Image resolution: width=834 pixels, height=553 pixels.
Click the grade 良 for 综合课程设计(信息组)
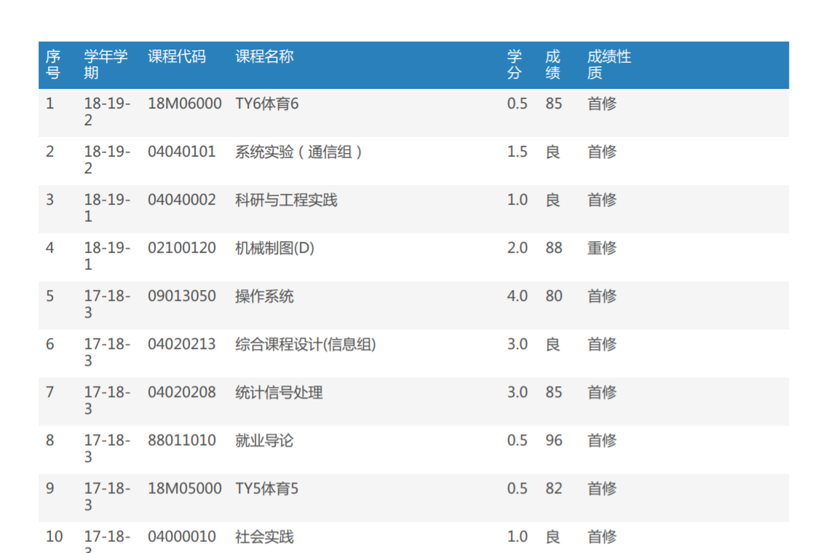553,344
